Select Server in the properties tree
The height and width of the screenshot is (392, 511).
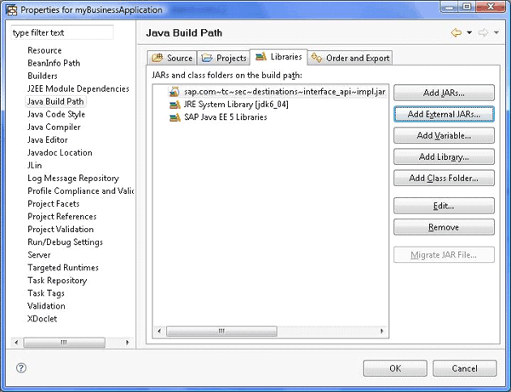(39, 255)
